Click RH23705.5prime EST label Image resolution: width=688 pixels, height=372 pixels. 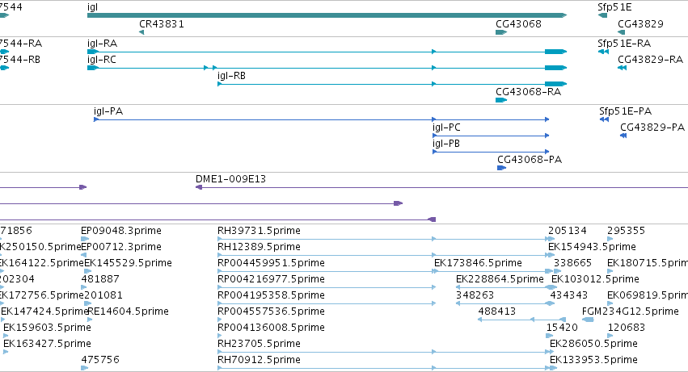(259, 344)
